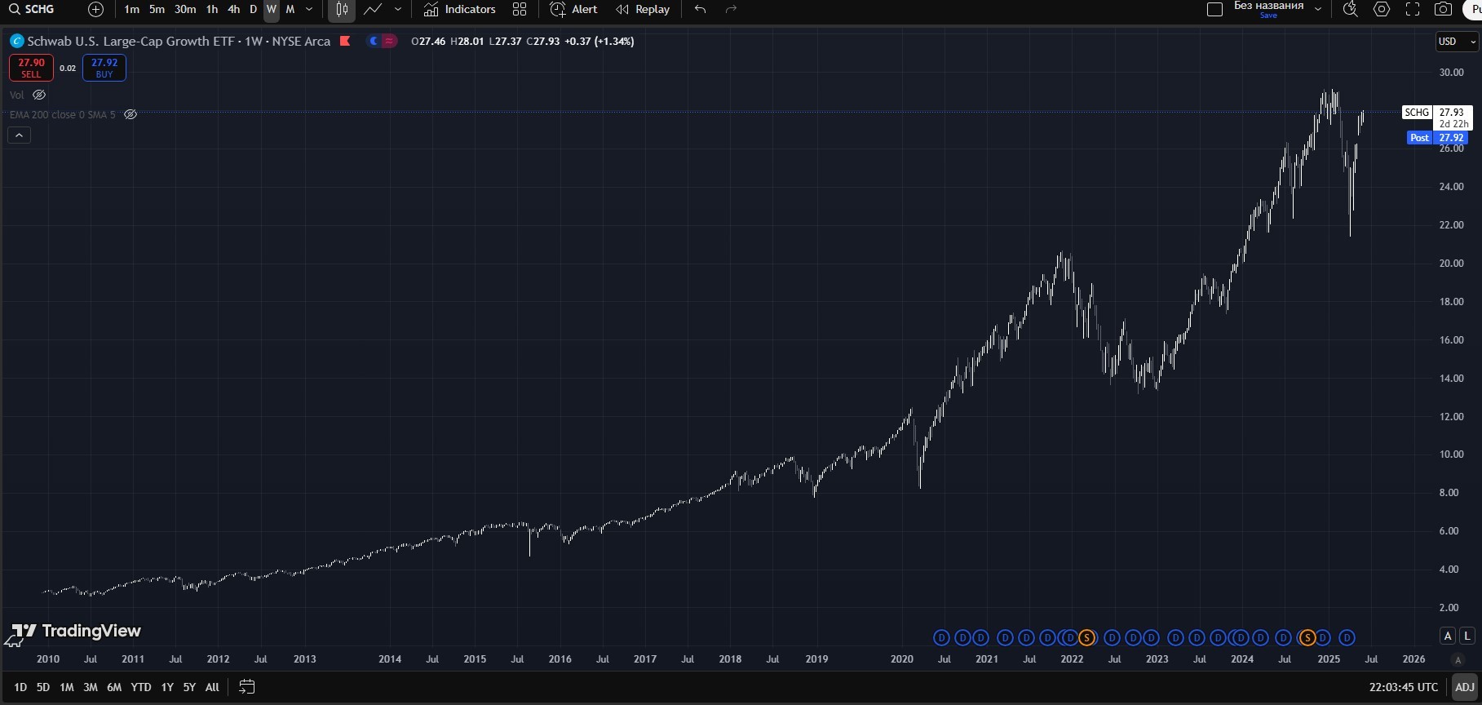This screenshot has height=705, width=1482.
Task: Select YTD date range
Action: pyautogui.click(x=141, y=687)
